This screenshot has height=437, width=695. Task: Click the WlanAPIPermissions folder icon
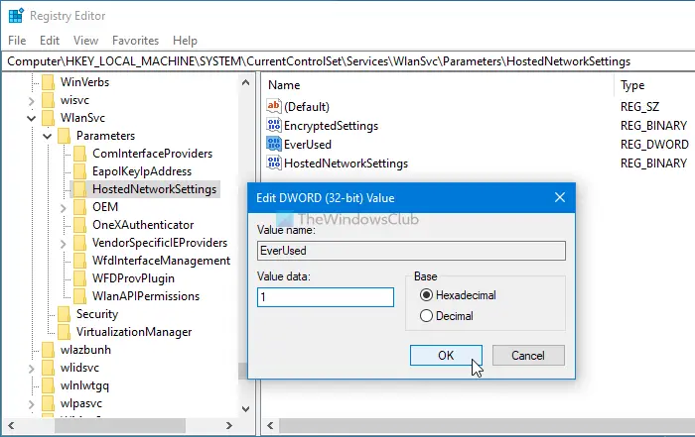point(79,296)
